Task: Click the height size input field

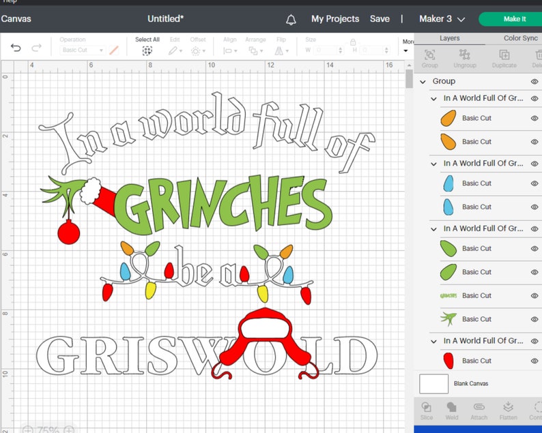Action: [374, 50]
